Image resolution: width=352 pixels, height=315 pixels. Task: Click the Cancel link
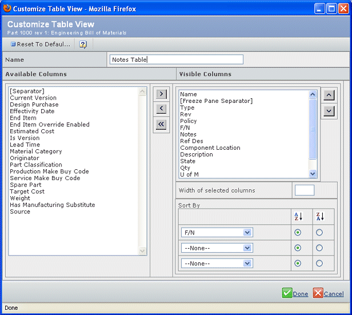point(334,294)
